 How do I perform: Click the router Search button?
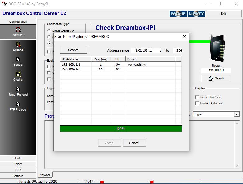coord(216,78)
